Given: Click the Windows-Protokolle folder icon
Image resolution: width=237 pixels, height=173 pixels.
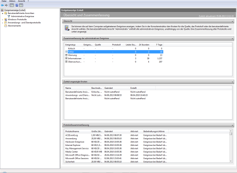Looking at the screenshot, I should 6,19.
